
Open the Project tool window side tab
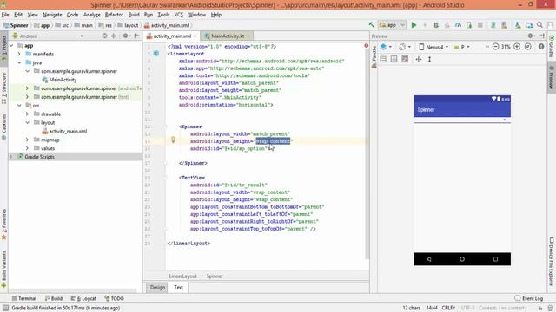(3, 48)
